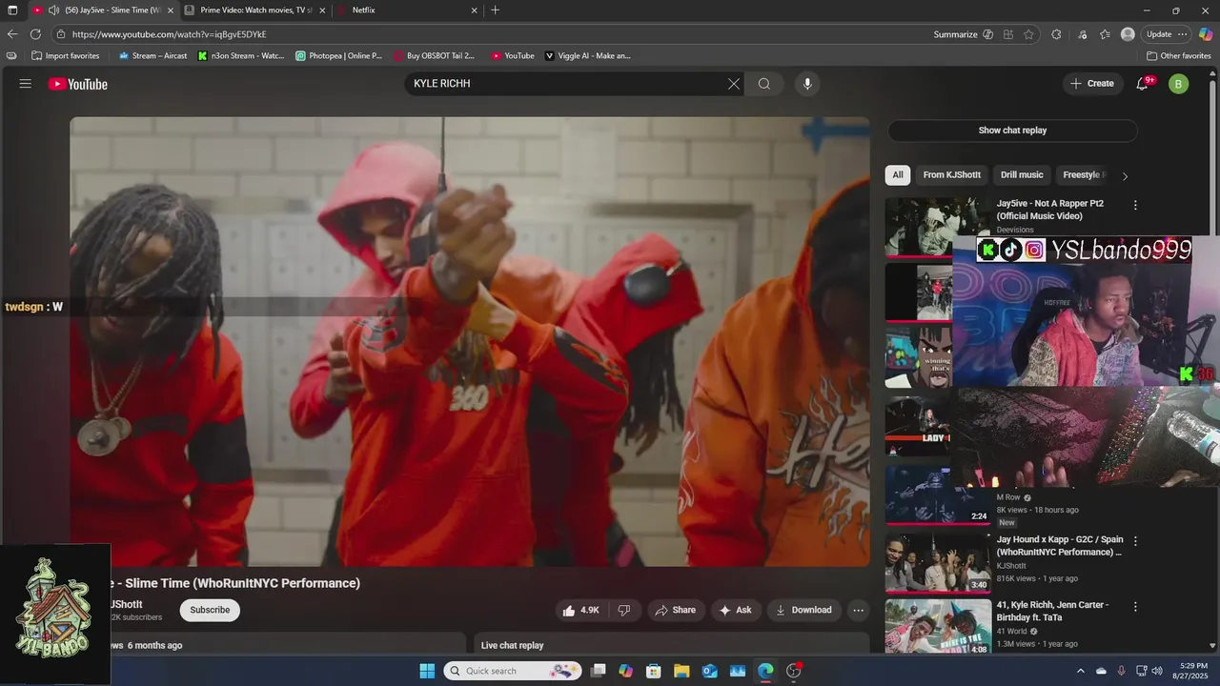The image size is (1220, 686).
Task: Download this video
Action: pyautogui.click(x=803, y=610)
